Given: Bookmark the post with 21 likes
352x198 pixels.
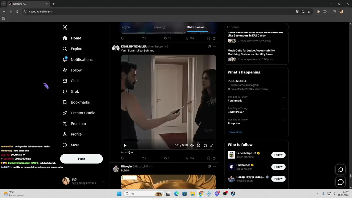Looking at the screenshot, I should (209, 38).
